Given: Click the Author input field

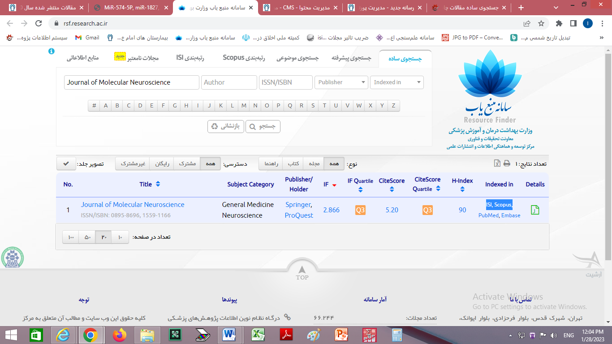Looking at the screenshot, I should click(229, 82).
